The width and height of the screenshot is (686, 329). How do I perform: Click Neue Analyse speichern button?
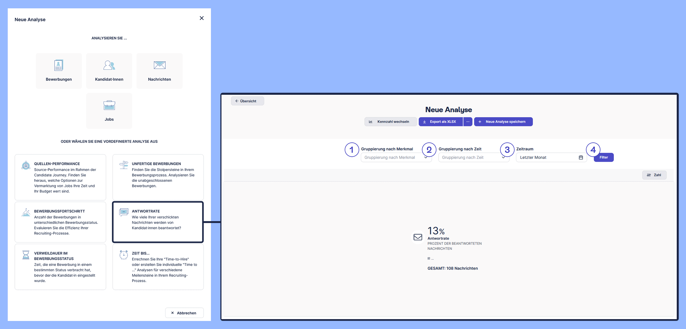pos(503,122)
